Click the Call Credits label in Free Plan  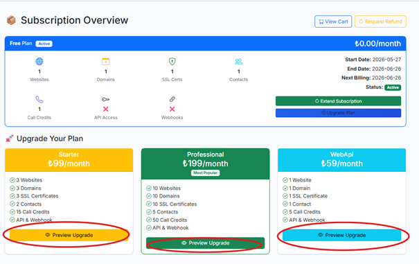(39, 117)
